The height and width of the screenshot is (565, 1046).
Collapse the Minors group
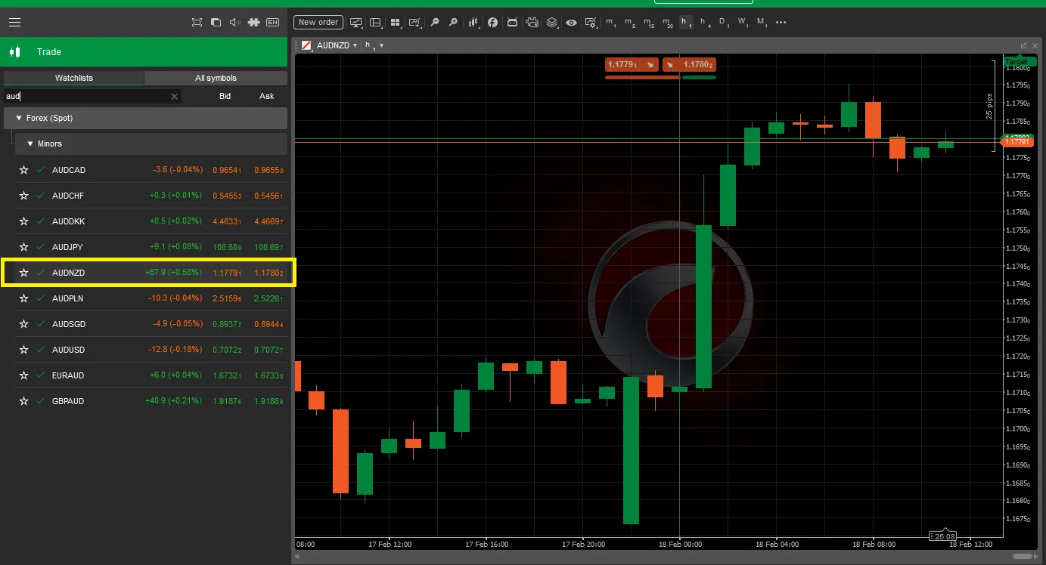(29, 144)
